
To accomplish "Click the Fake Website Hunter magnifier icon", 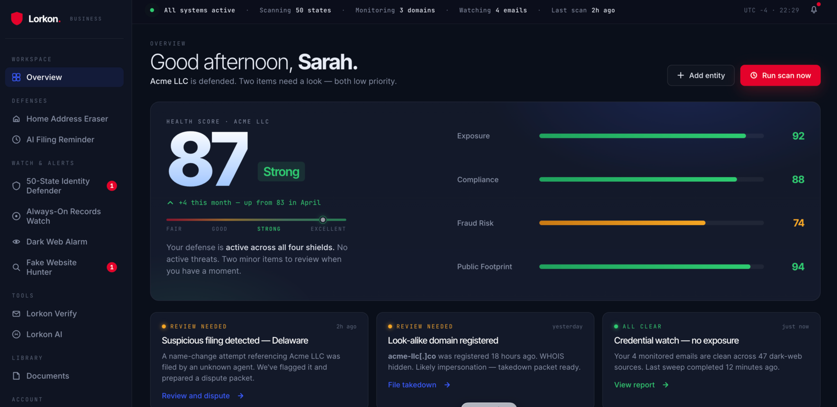I will (16, 268).
